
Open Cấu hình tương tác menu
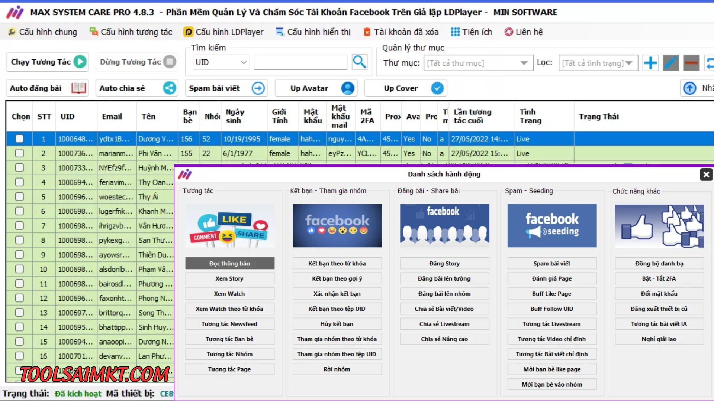[x=131, y=32]
